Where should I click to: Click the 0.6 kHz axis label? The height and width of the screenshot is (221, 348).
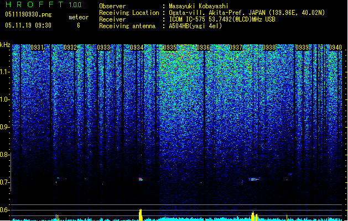pos(4,210)
